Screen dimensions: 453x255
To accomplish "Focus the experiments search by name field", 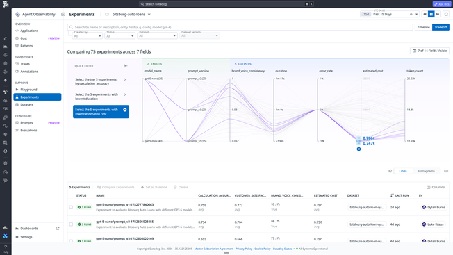I will click(240, 27).
